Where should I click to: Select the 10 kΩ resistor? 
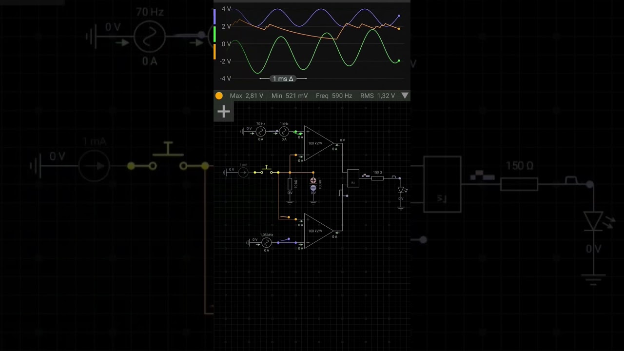(290, 184)
